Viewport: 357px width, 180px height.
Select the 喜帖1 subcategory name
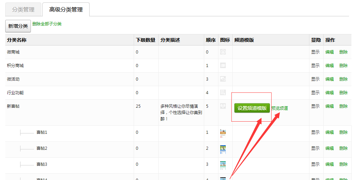(x=42, y=132)
